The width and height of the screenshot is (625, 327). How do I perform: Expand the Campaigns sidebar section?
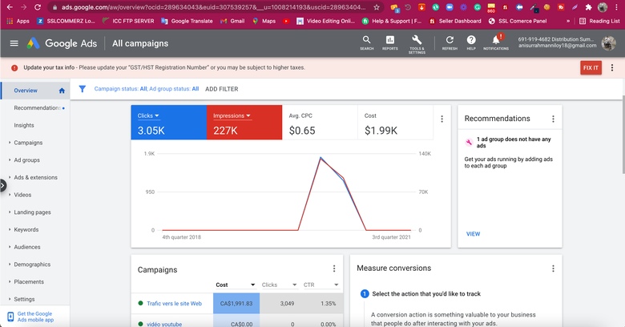tap(28, 143)
